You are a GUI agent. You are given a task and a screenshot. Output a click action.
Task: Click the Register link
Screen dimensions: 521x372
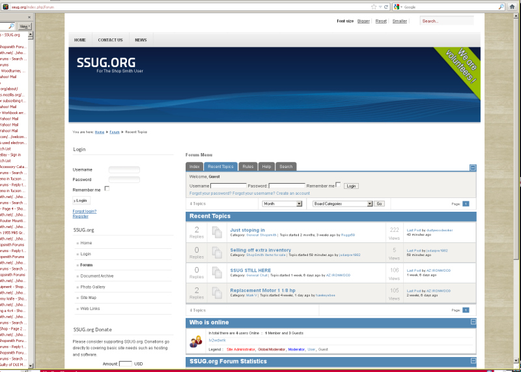click(80, 216)
